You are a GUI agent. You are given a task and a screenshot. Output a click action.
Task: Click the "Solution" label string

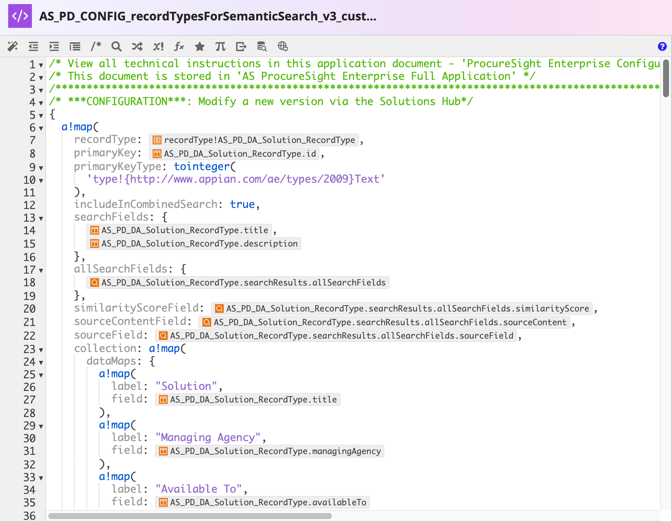tap(186, 386)
